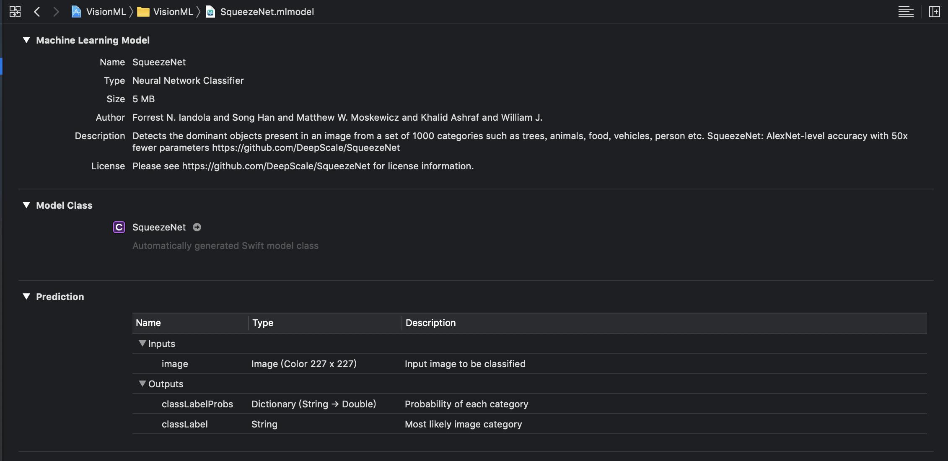
Task: Open generated SqueezeNet class via arrow
Action: [x=197, y=227]
